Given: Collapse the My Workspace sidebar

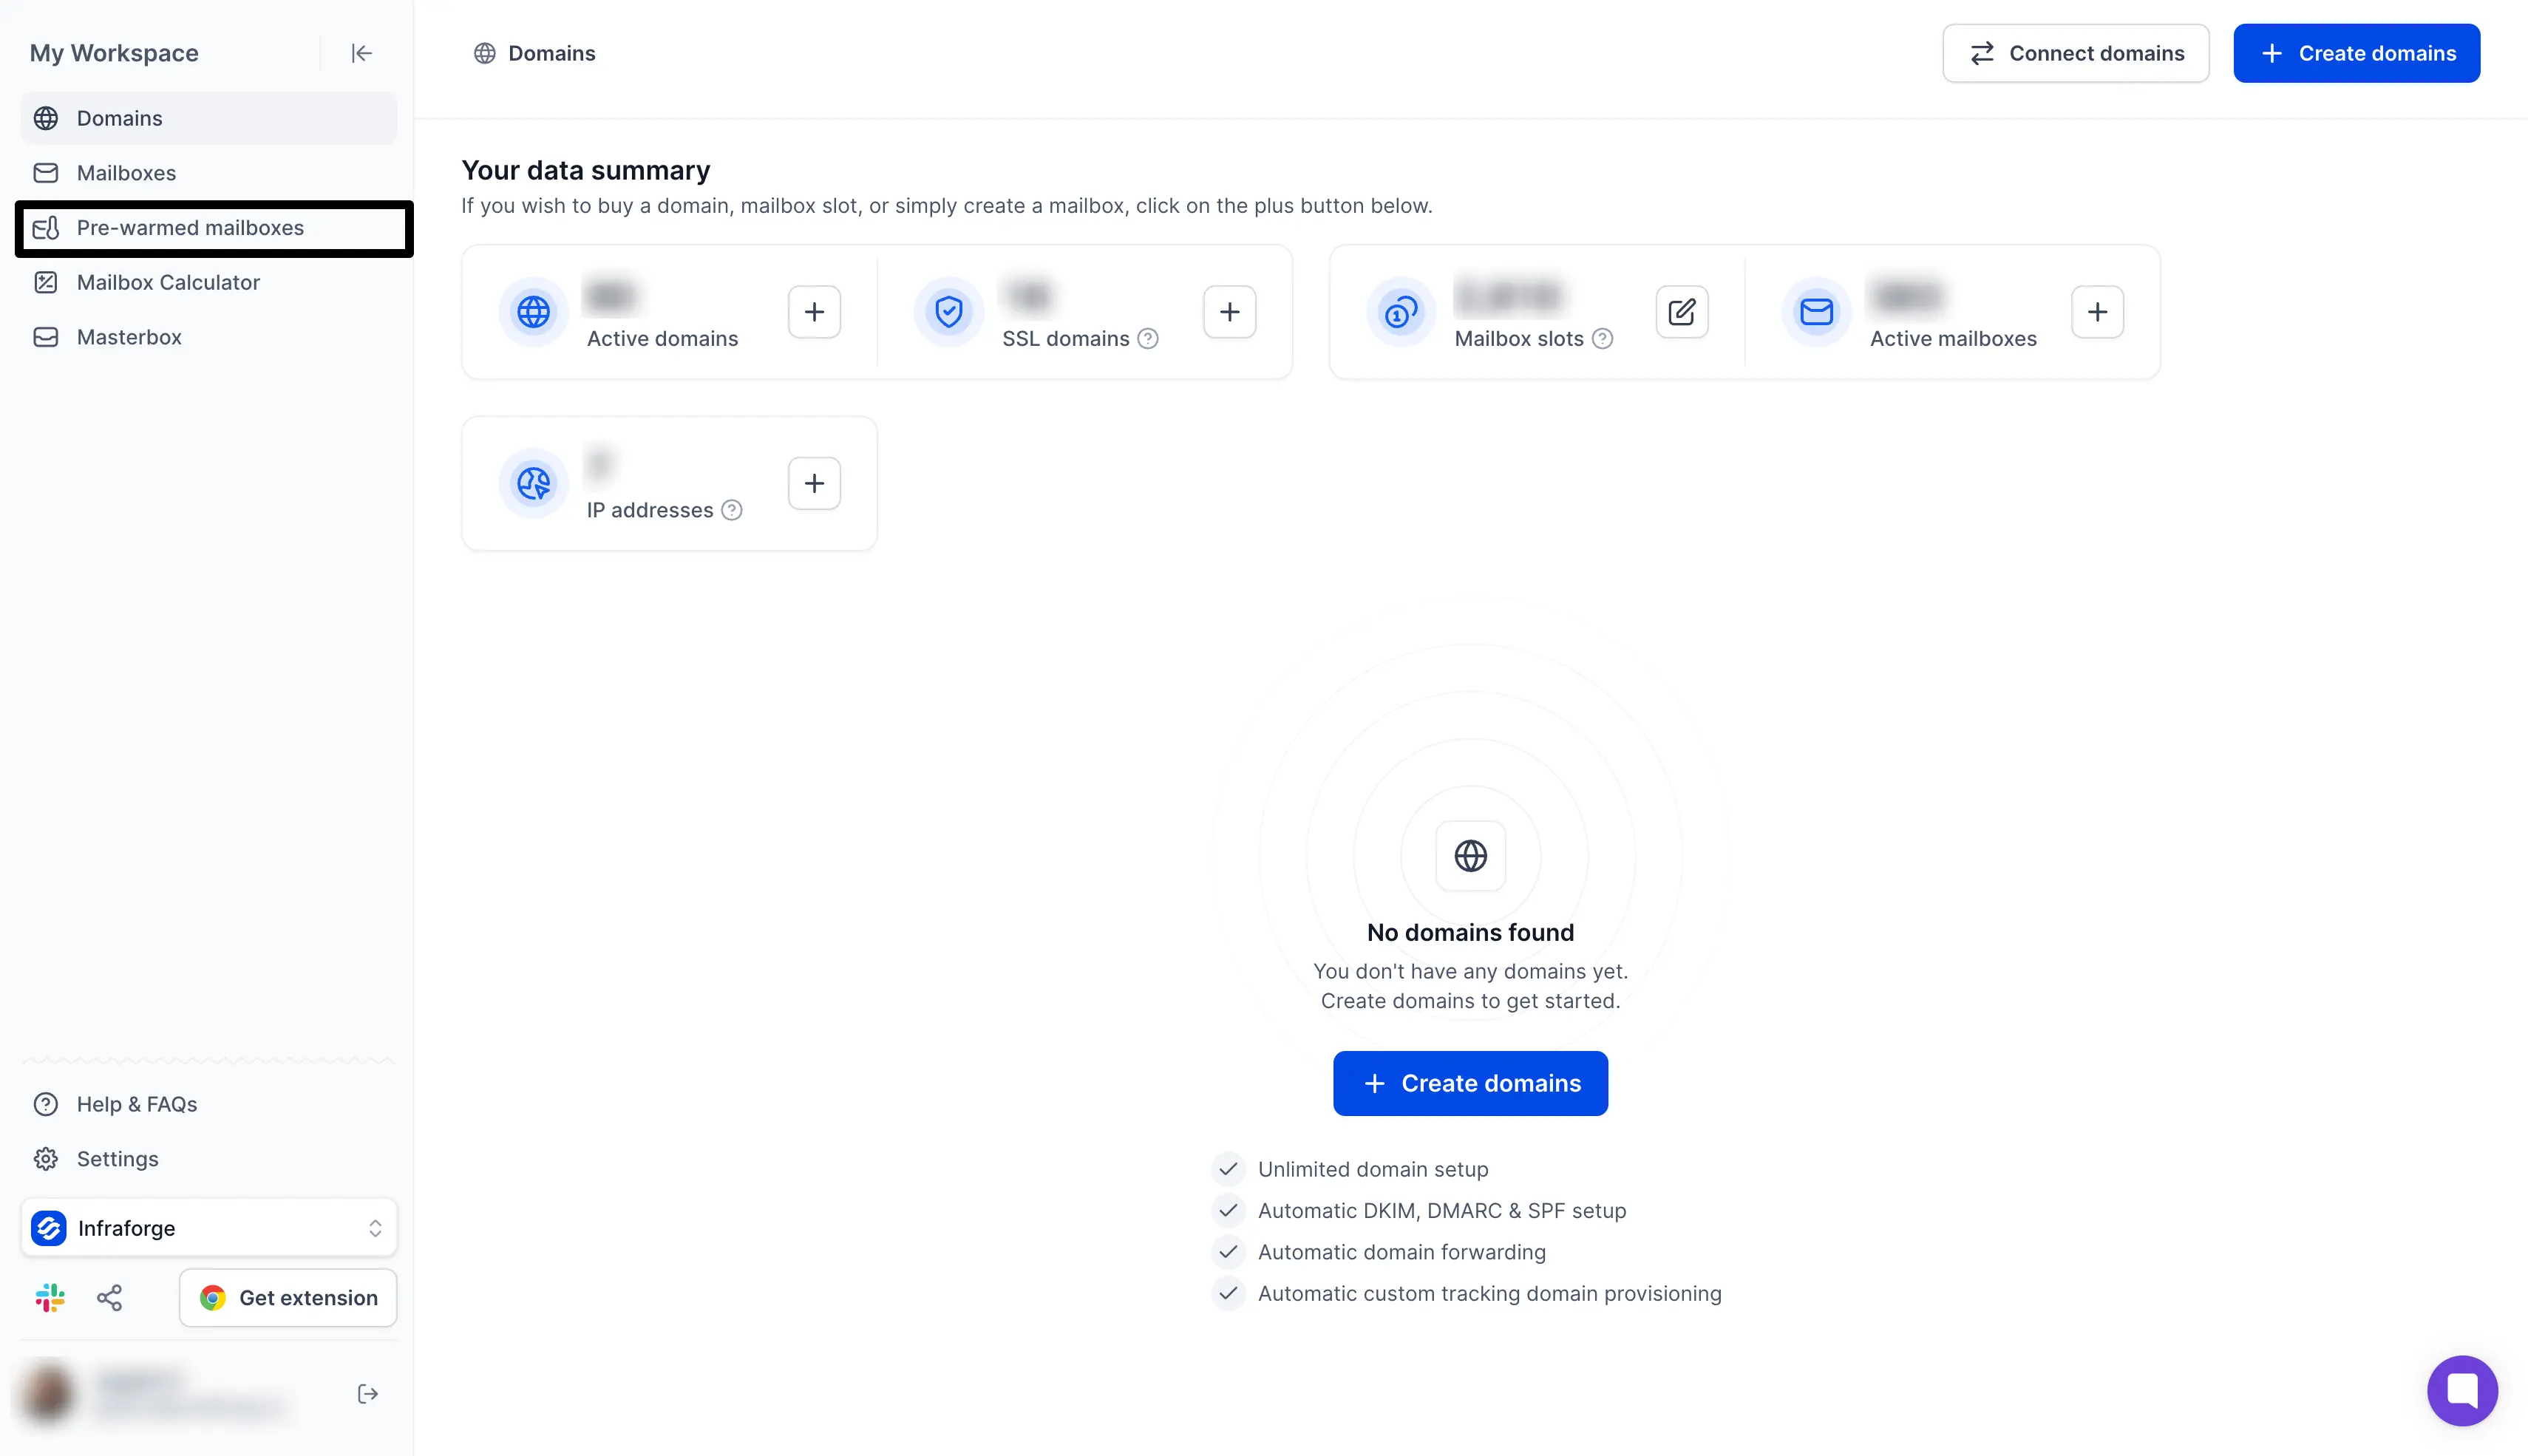Looking at the screenshot, I should click(x=361, y=53).
